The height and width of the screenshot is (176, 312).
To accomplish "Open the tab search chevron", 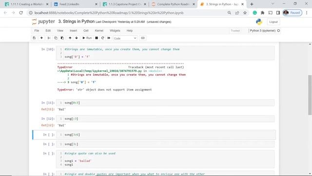I will 273,3.
